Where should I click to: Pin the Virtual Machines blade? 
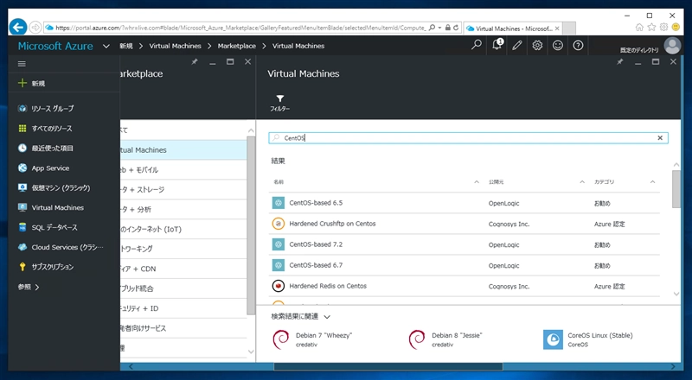point(620,61)
